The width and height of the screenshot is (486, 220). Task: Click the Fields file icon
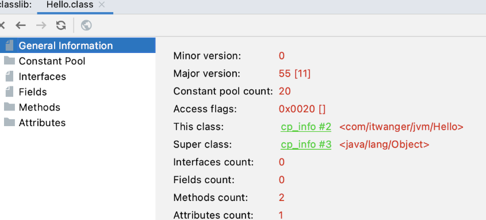(10, 92)
